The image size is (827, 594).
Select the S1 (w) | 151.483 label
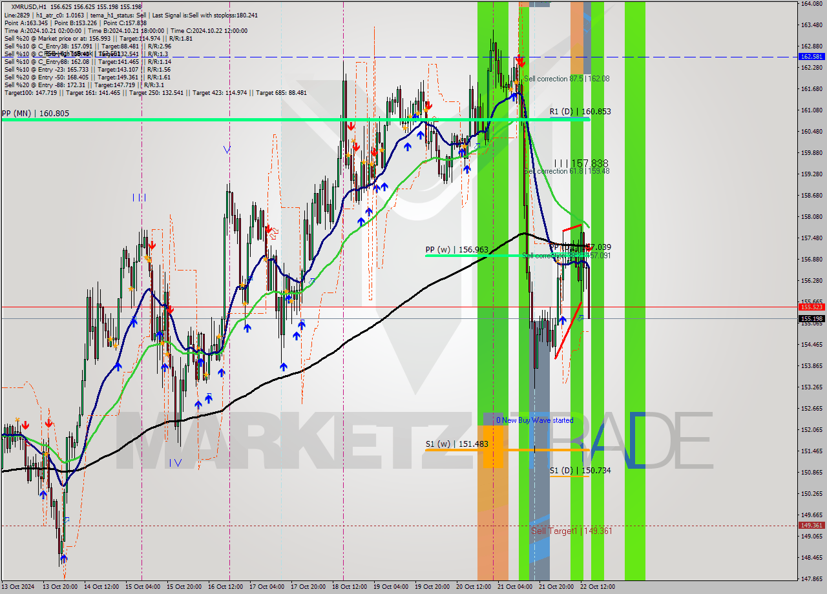[x=456, y=444]
